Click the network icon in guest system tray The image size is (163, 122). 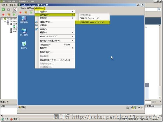click(132, 108)
